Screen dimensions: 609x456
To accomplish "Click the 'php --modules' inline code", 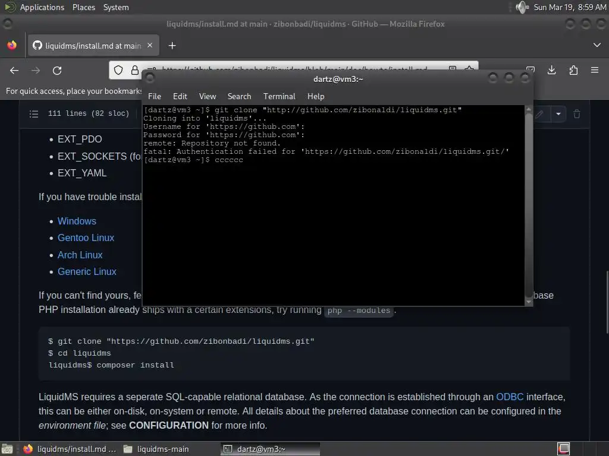I will click(359, 310).
